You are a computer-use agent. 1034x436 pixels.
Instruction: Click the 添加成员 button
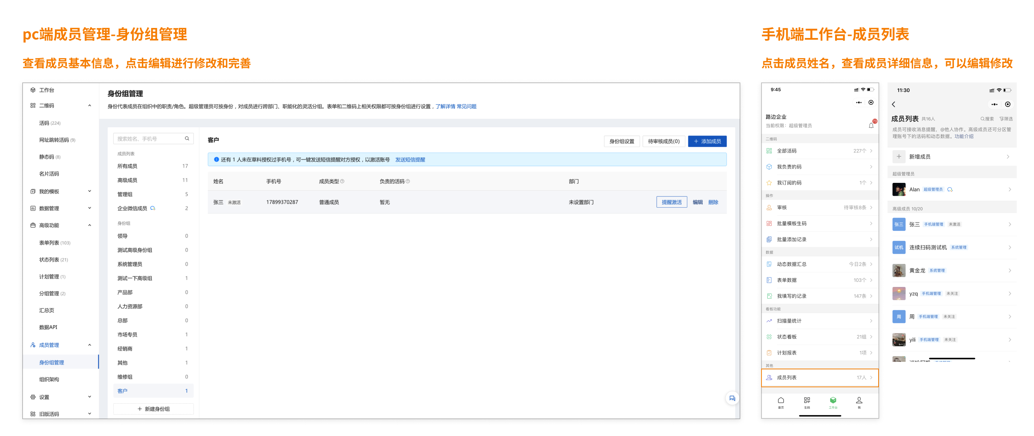(707, 142)
